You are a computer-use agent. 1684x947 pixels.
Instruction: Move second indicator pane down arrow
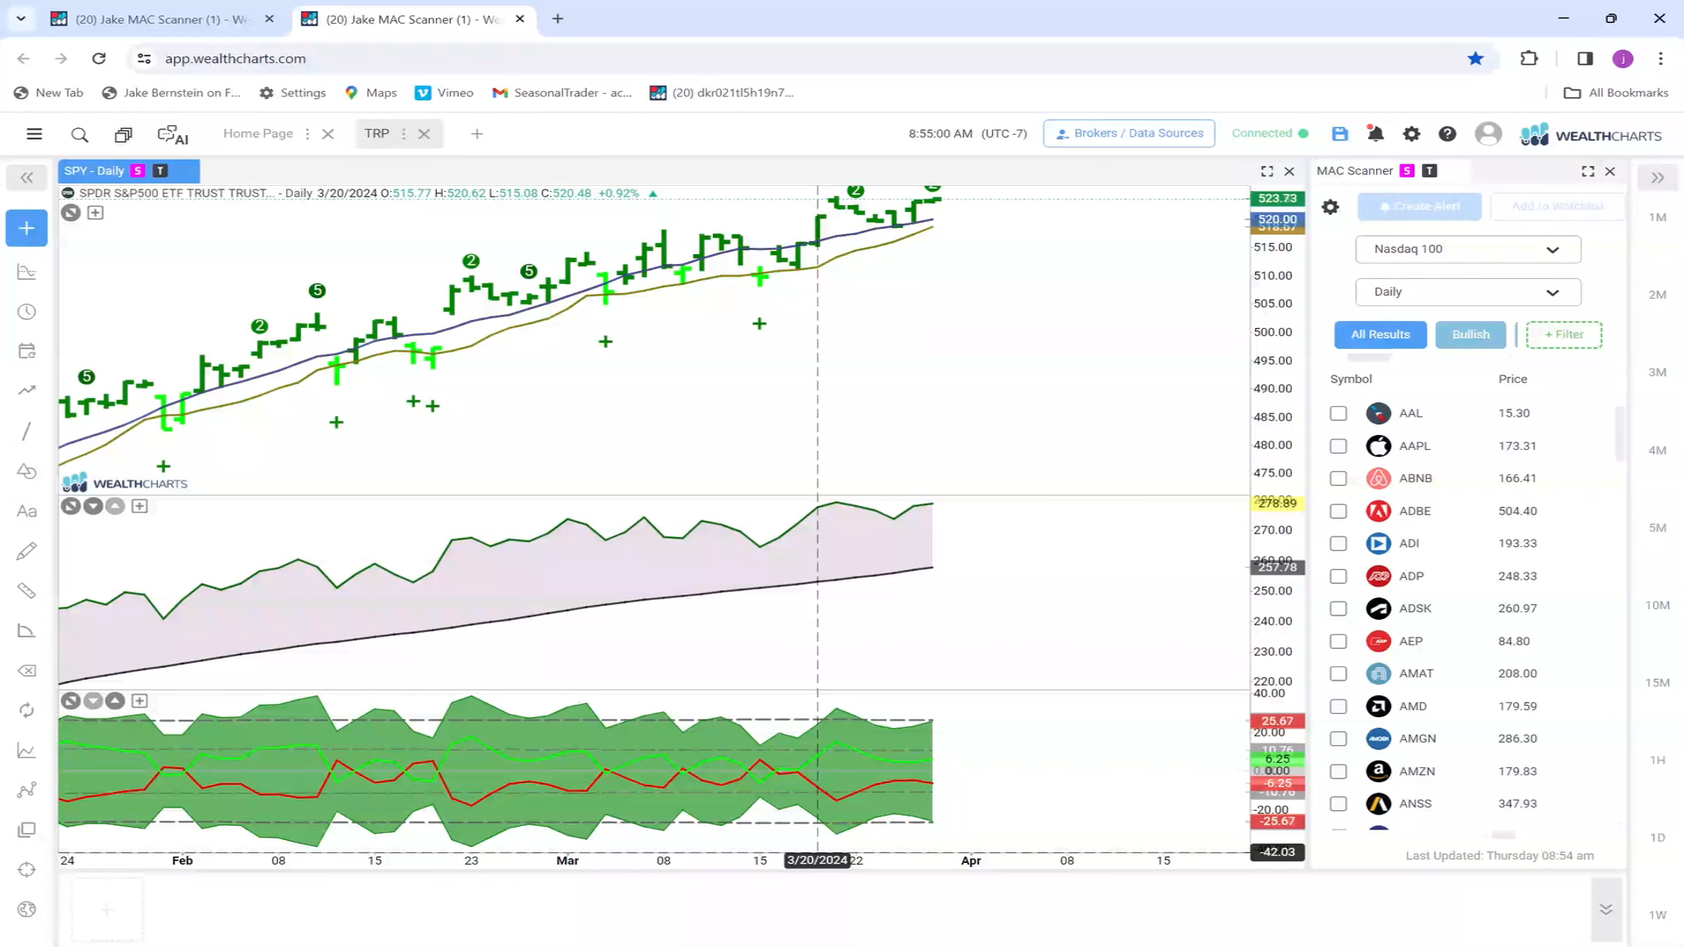(93, 506)
